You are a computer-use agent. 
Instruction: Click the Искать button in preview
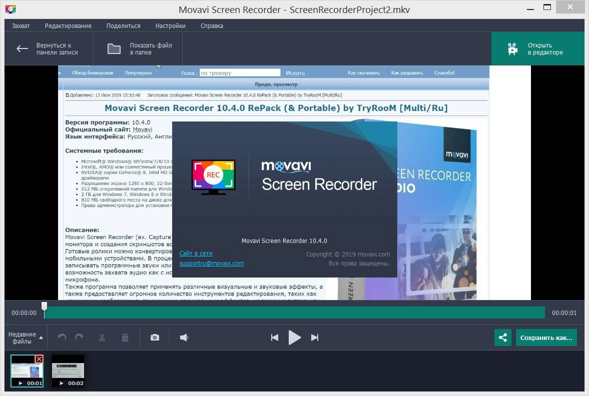tap(295, 73)
